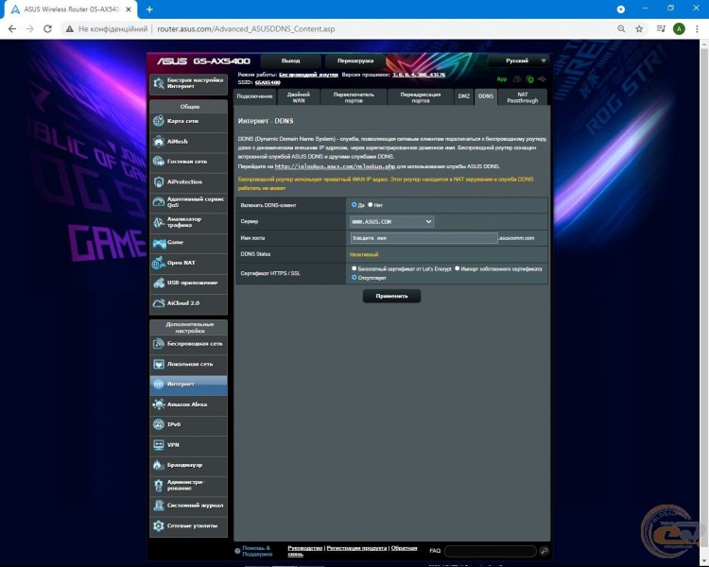
Task: Click the Выход logout button
Action: pyautogui.click(x=291, y=60)
